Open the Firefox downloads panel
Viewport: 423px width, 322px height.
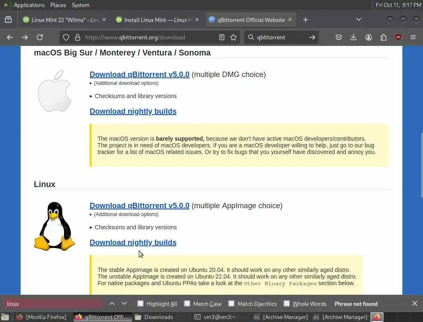click(354, 37)
